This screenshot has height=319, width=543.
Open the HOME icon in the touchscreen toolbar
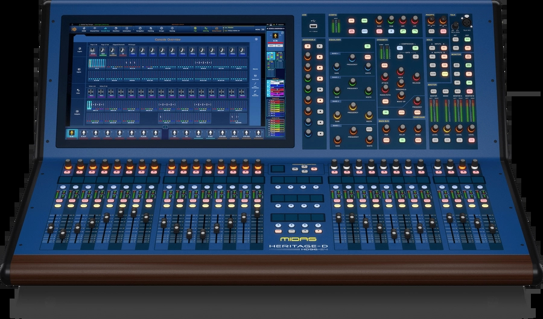click(x=84, y=29)
